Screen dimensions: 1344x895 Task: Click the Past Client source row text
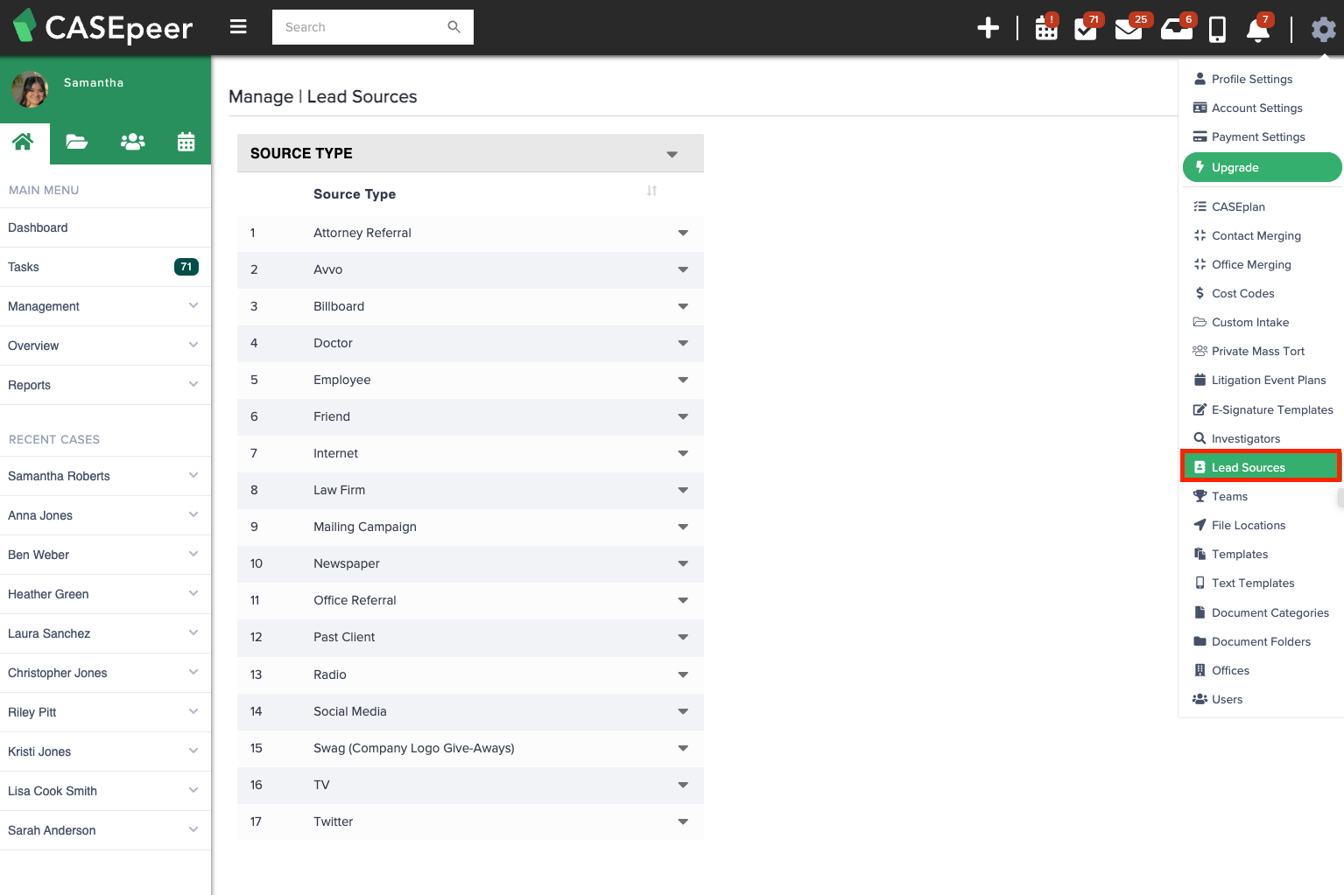point(344,637)
